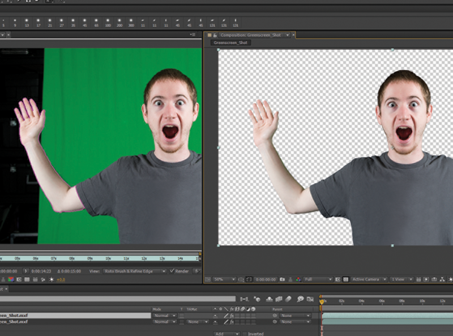Expand the Active Camera dropdown

click(x=368, y=279)
